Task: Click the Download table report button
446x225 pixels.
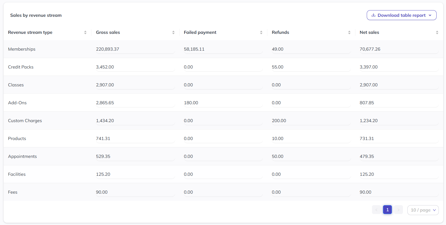Action: [x=402, y=15]
